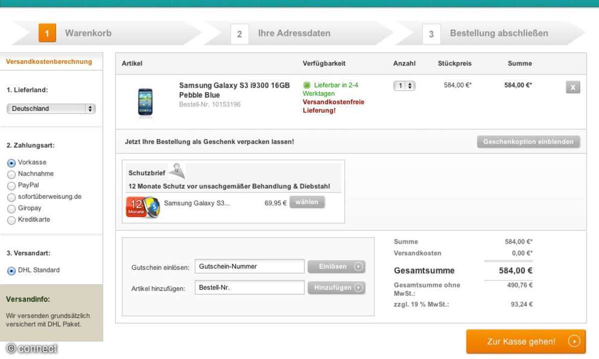The height and width of the screenshot is (359, 599).
Task: Click Einlösen to redeem voucher
Action: 337,266
